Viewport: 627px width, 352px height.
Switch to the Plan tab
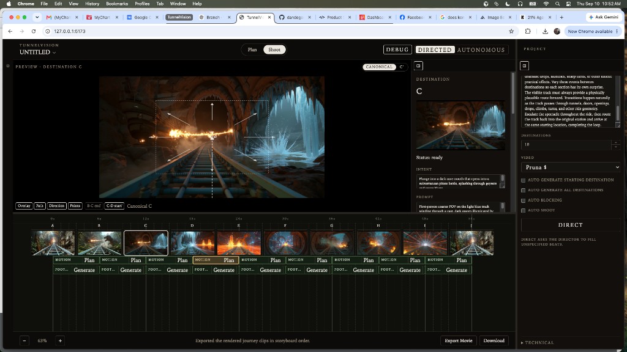[252, 50]
